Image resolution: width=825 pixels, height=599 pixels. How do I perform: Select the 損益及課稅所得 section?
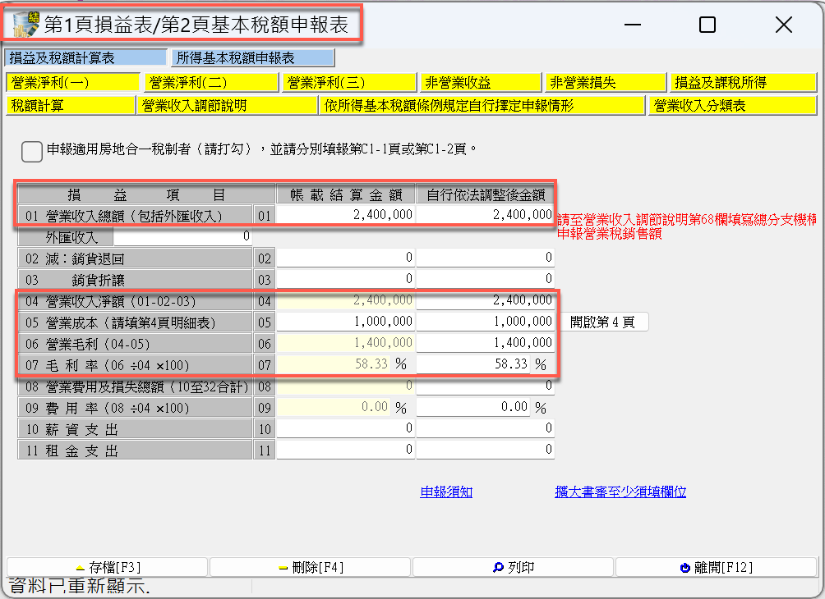[x=743, y=83]
